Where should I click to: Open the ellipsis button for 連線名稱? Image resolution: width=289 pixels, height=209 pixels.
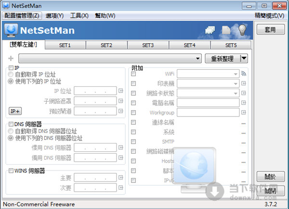(x=243, y=123)
